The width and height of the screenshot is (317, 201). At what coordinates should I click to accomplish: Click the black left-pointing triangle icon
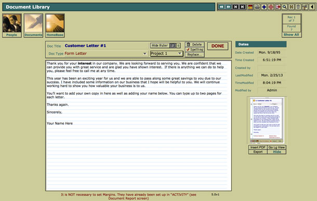point(312,7)
